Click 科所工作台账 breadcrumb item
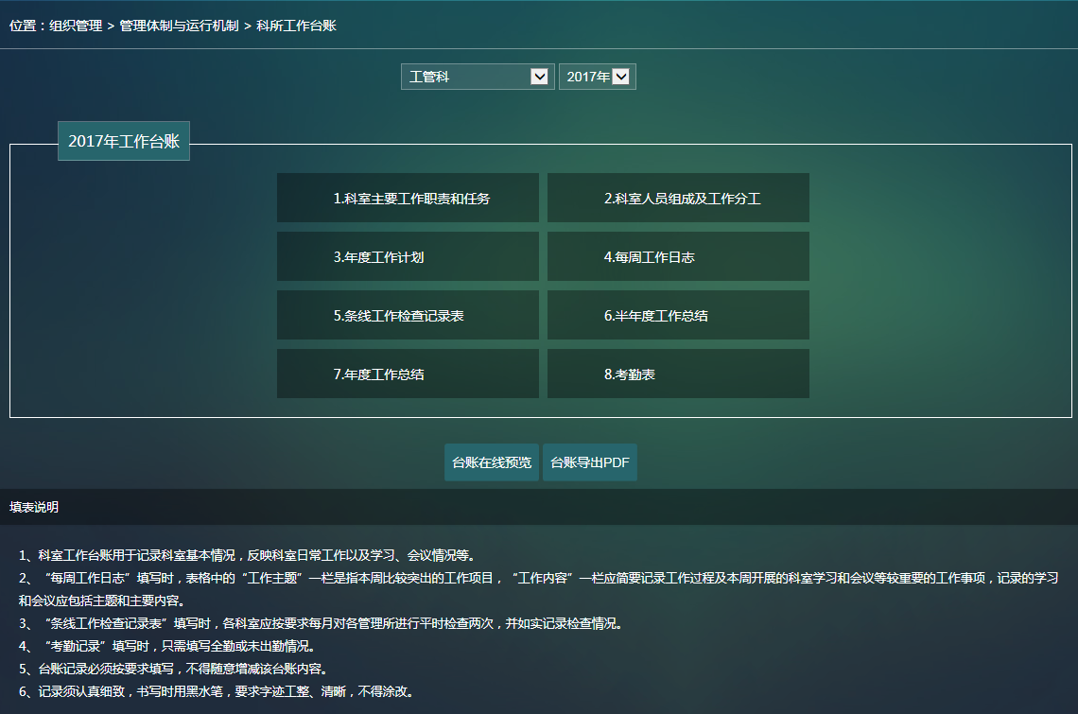The height and width of the screenshot is (714, 1078). click(x=296, y=26)
